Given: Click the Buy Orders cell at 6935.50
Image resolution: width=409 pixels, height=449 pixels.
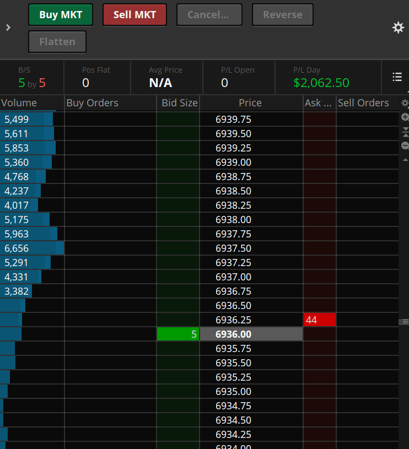Looking at the screenshot, I should 111,363.
